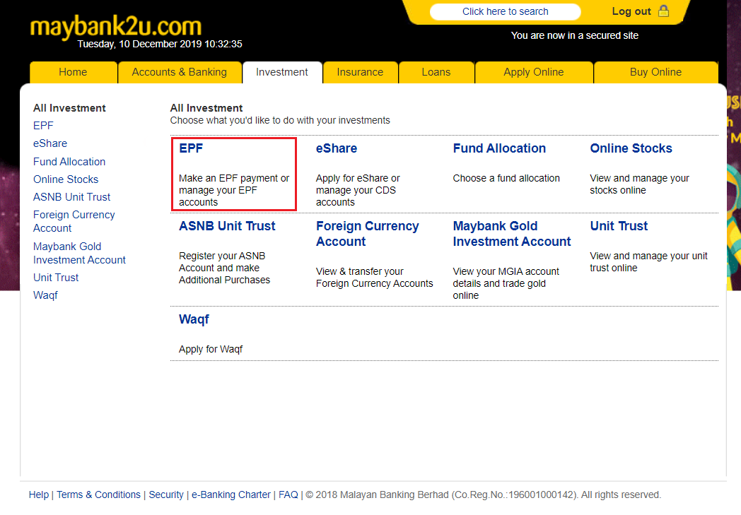Open the Apply Online tab
The image size is (741, 515).
(534, 72)
